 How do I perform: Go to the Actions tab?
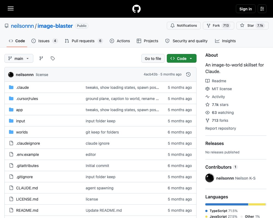click(120, 41)
